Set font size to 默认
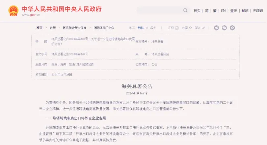 pos(141,28)
